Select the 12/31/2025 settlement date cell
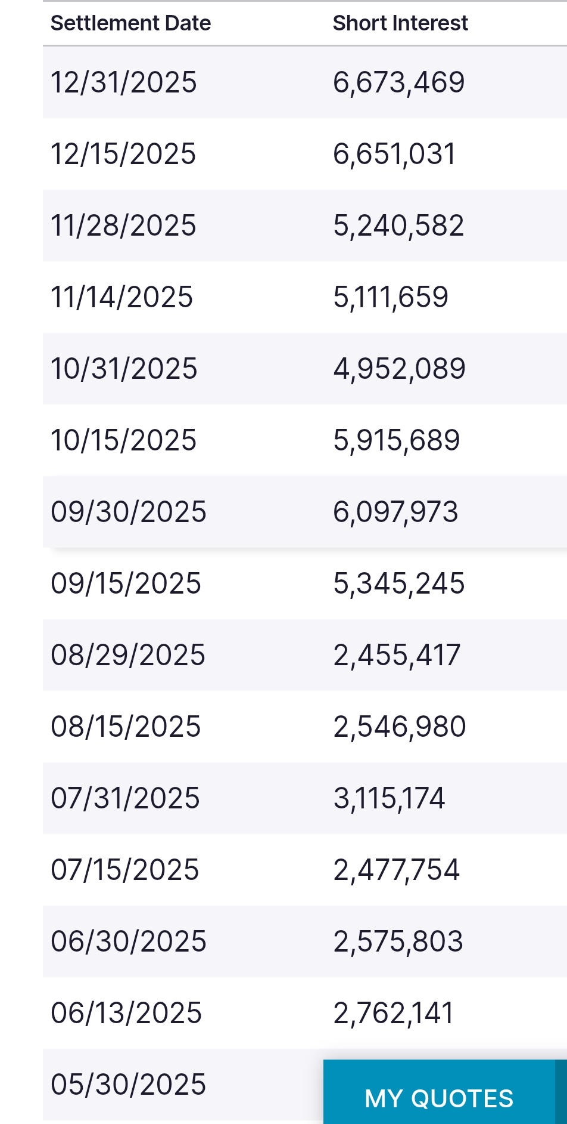The width and height of the screenshot is (567, 1124). click(x=124, y=82)
